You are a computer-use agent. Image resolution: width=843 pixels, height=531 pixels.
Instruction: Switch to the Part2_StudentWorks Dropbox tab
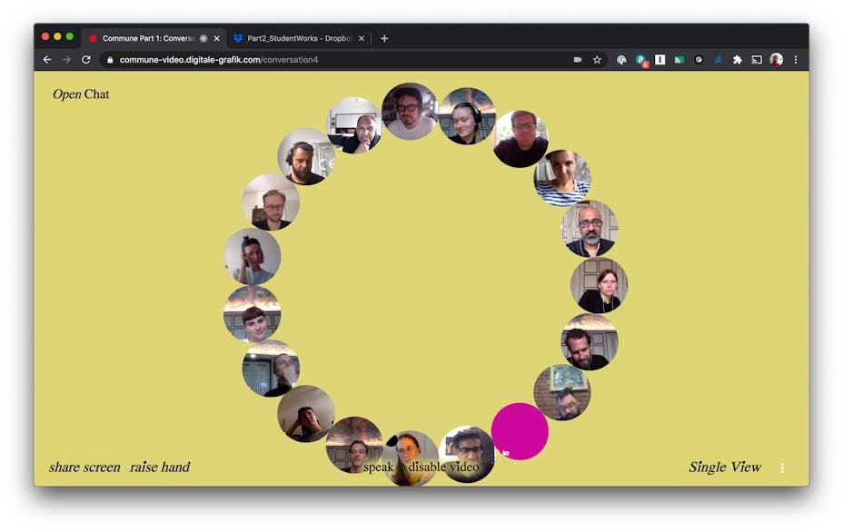pyautogui.click(x=298, y=38)
